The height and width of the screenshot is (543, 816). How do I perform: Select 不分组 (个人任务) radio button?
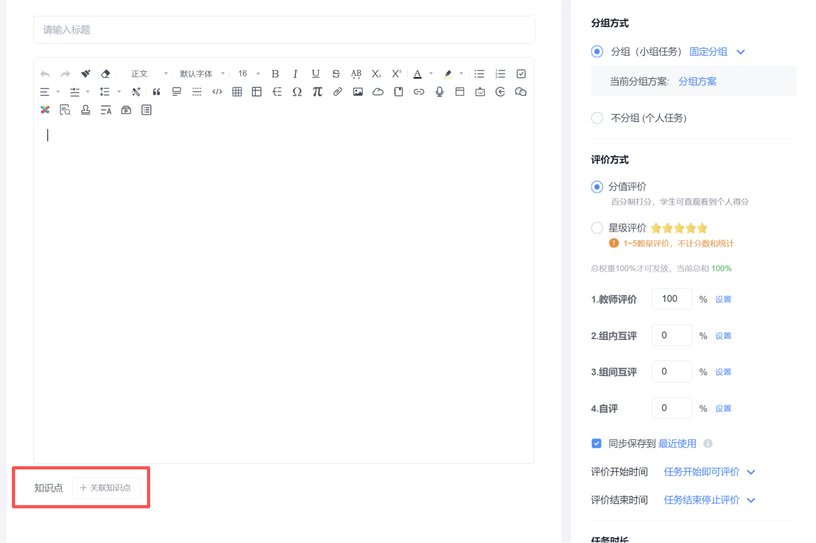(x=597, y=118)
